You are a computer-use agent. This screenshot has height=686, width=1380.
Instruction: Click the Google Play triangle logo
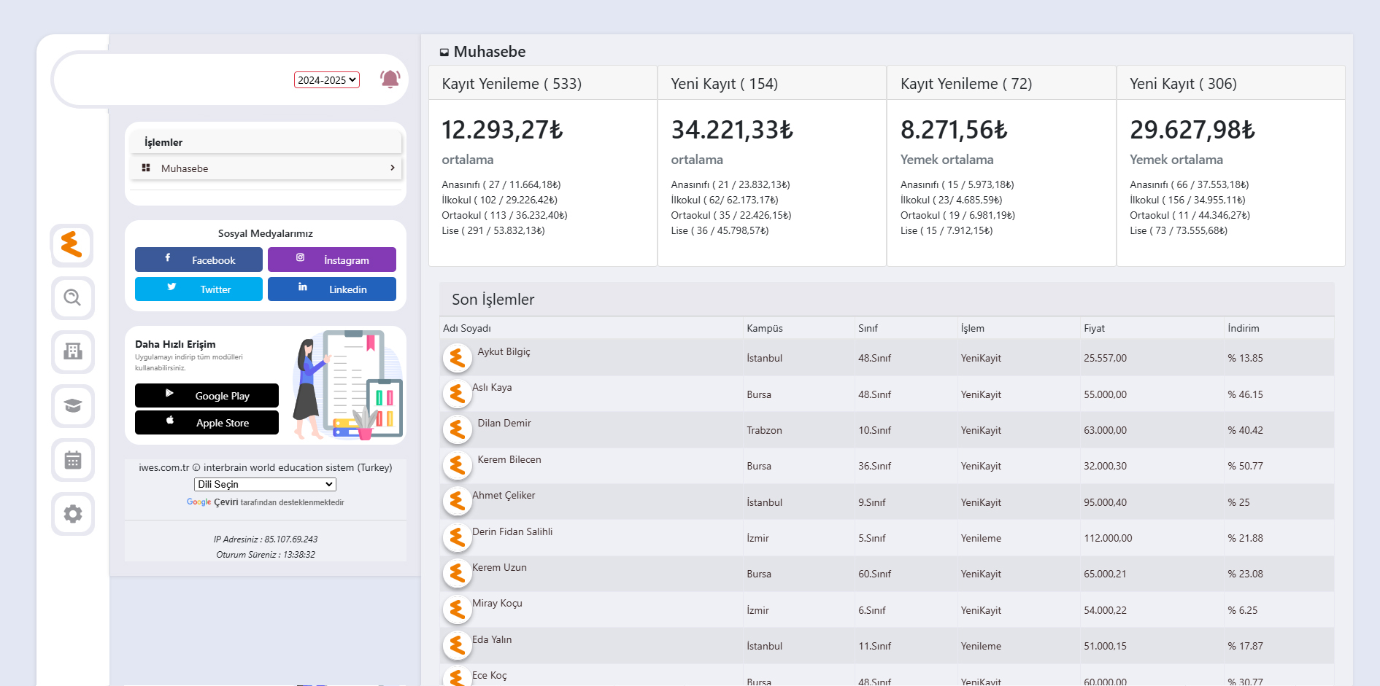point(169,393)
